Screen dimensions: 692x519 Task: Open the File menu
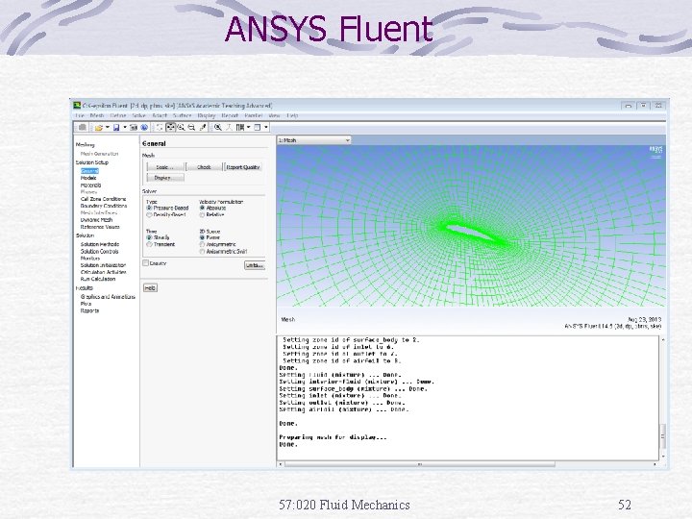pos(80,115)
